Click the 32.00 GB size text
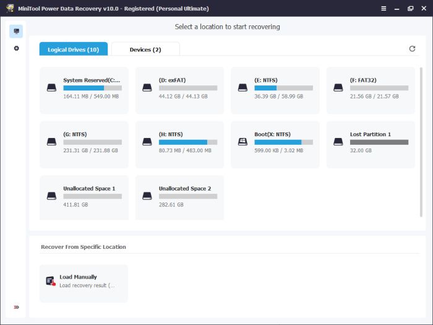433x325 pixels. (361, 150)
